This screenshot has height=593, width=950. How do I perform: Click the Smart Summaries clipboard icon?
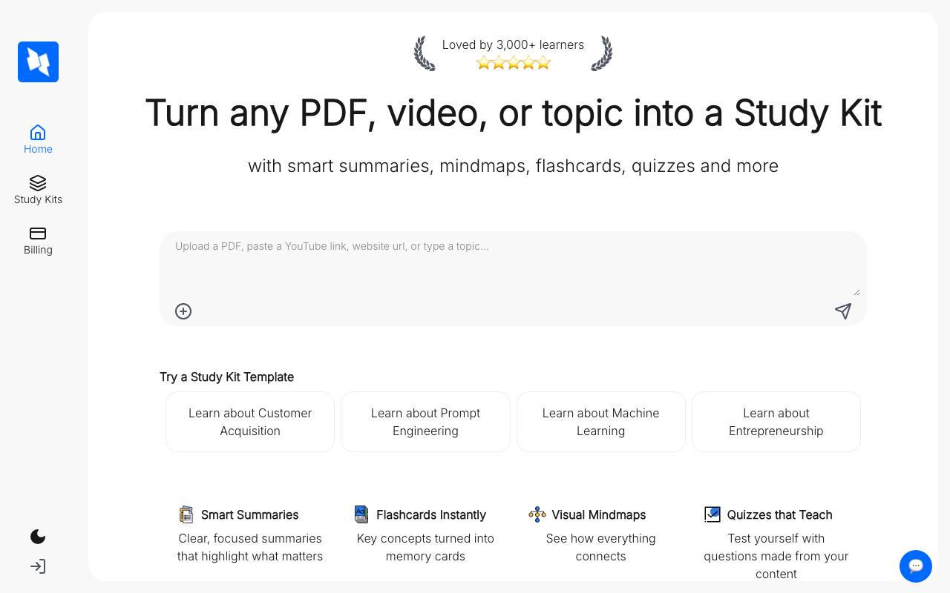[186, 514]
